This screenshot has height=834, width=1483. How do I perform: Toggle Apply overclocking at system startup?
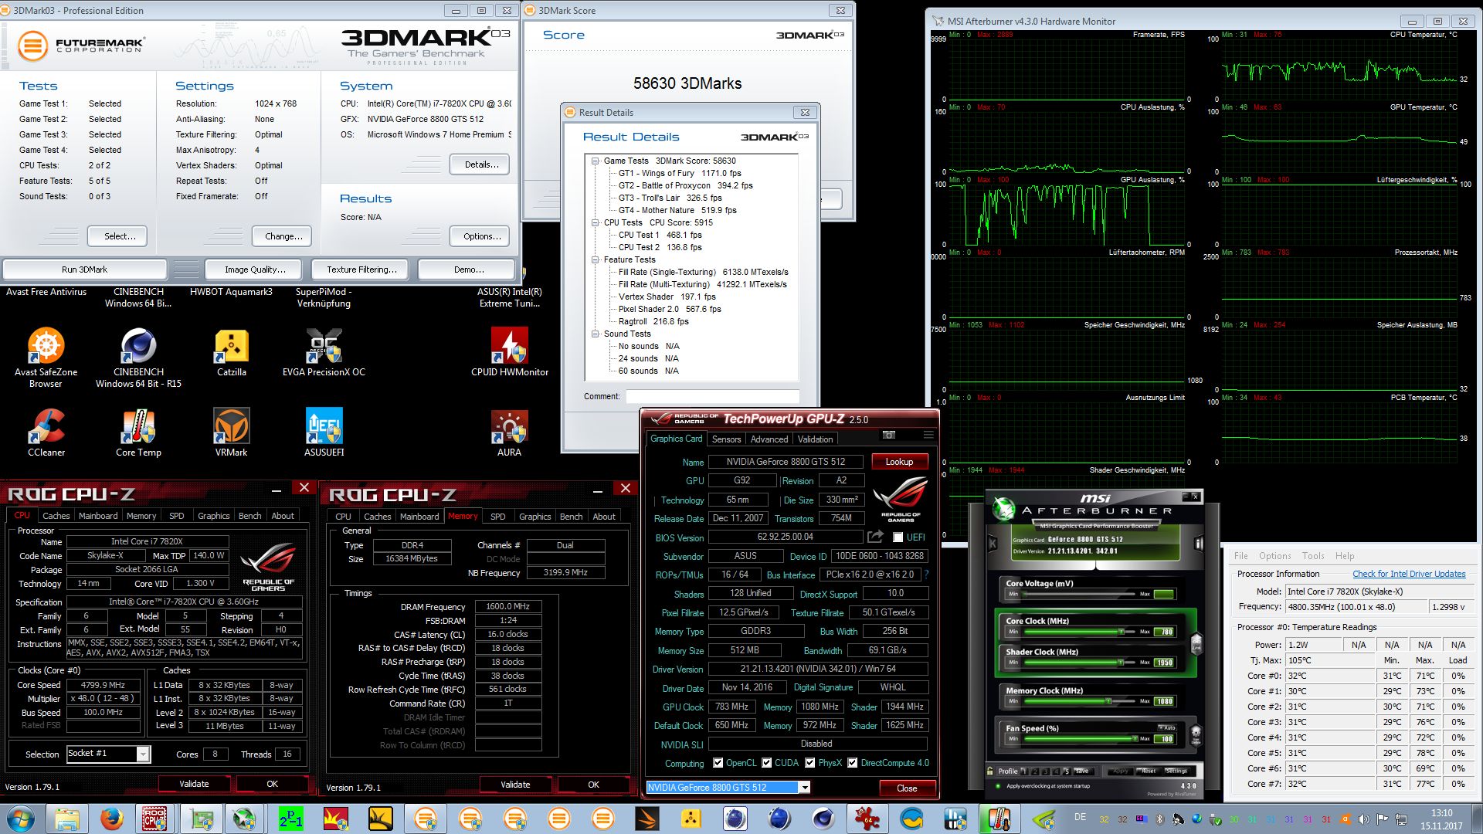pos(998,786)
